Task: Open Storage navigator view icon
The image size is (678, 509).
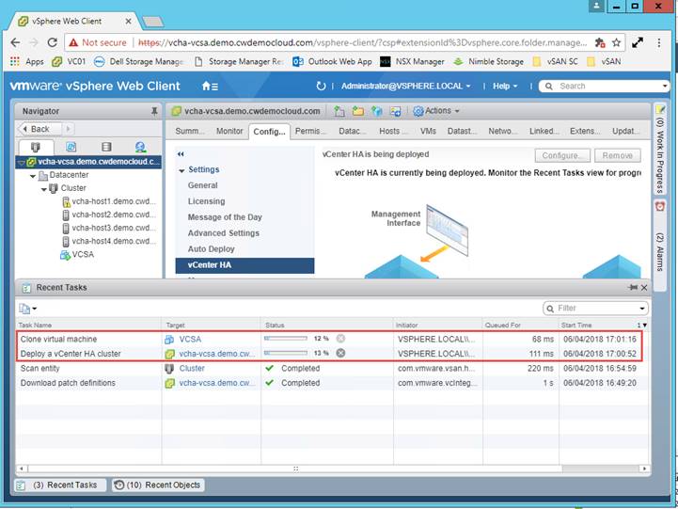Action: [x=106, y=147]
